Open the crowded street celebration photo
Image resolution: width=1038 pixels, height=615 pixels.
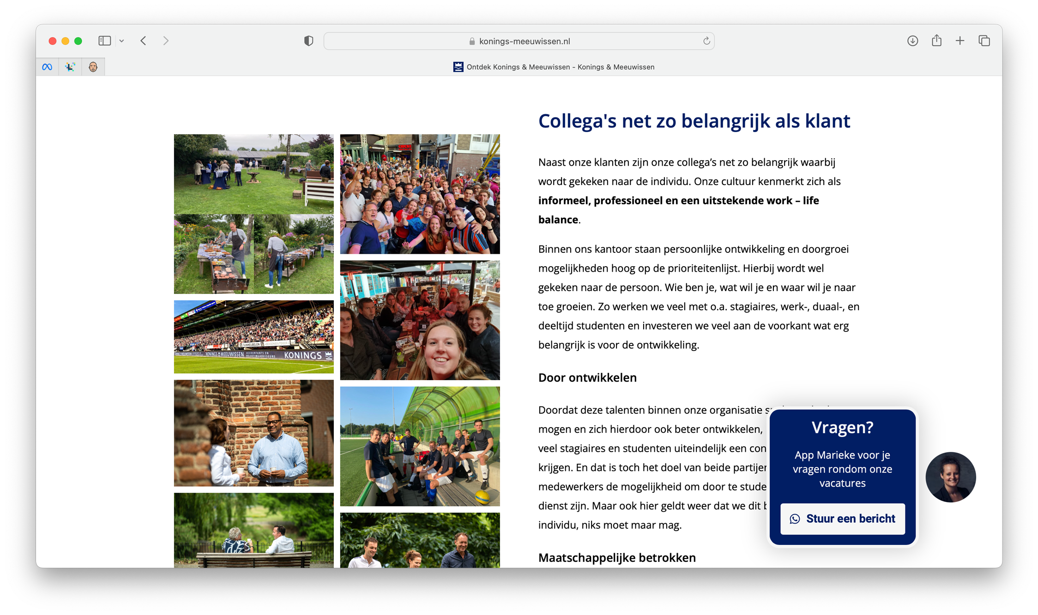(x=420, y=194)
